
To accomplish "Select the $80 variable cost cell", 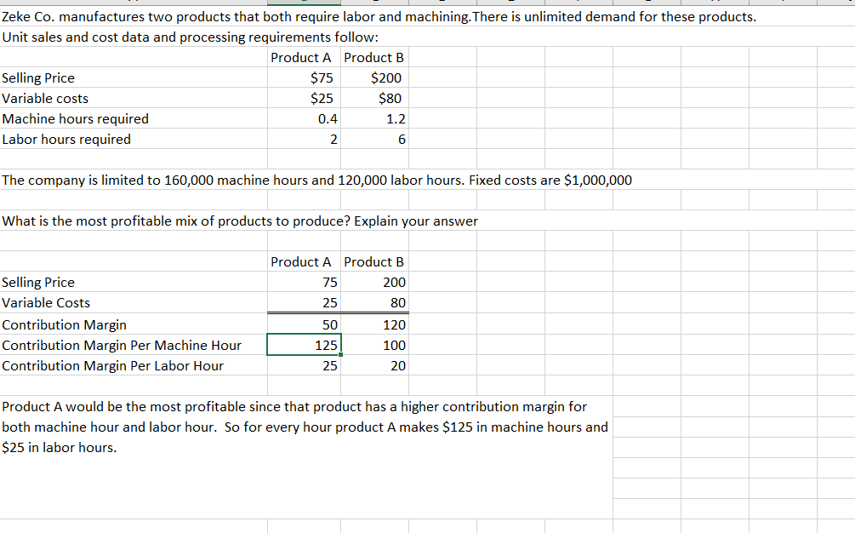I will [374, 98].
